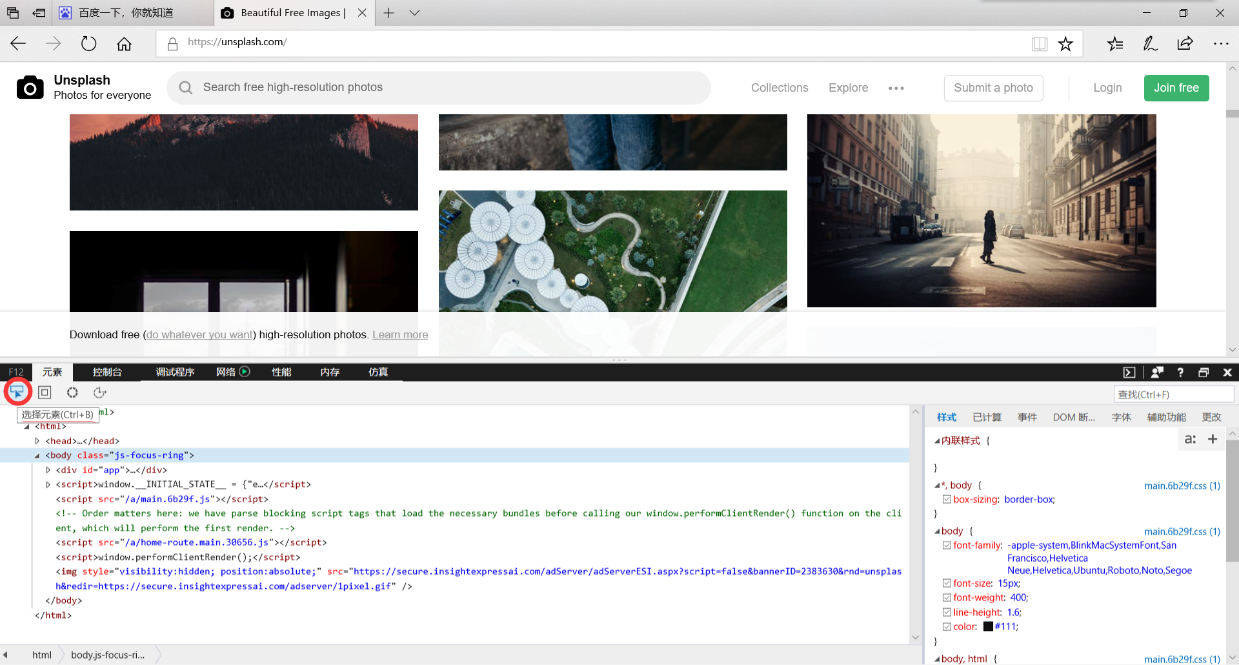Click the add notes pen icon
This screenshot has width=1239, height=665.
click(x=1150, y=43)
